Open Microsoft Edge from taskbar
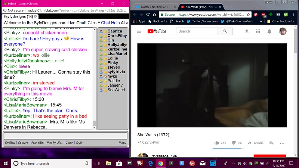 tap(151, 164)
